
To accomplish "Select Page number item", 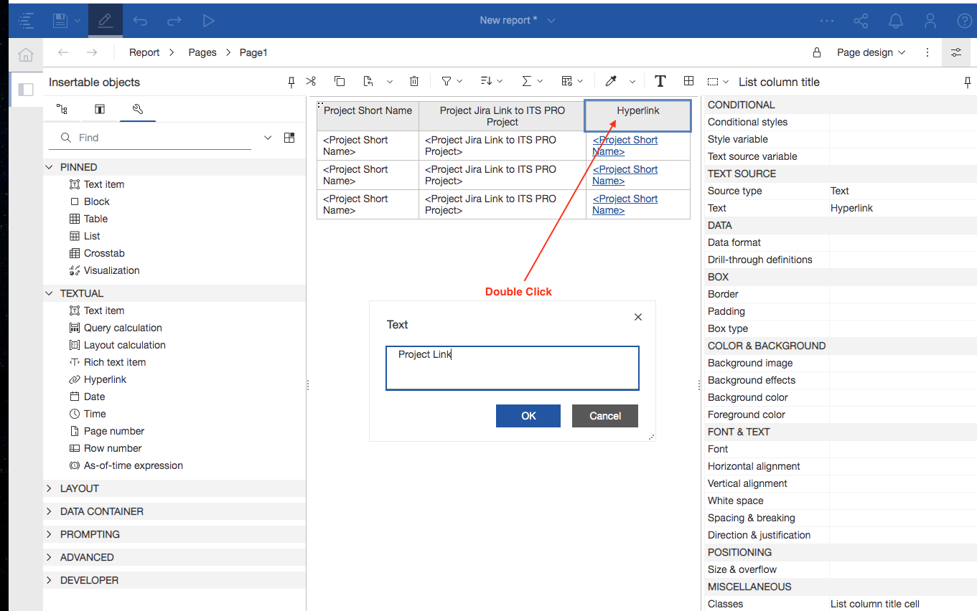I will click(107, 431).
